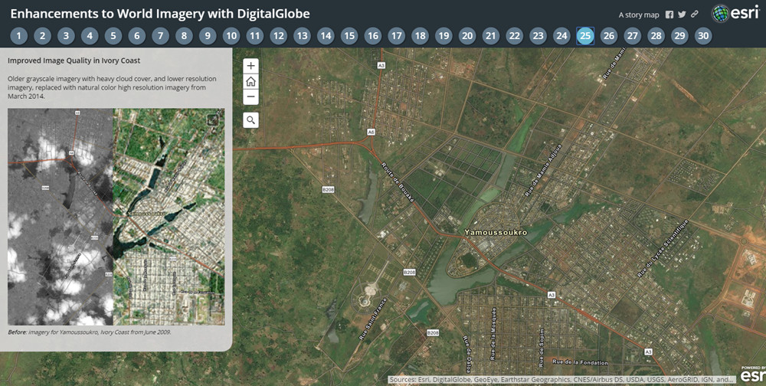This screenshot has width=766, height=386.
Task: Jump to story point 7
Action: click(160, 36)
